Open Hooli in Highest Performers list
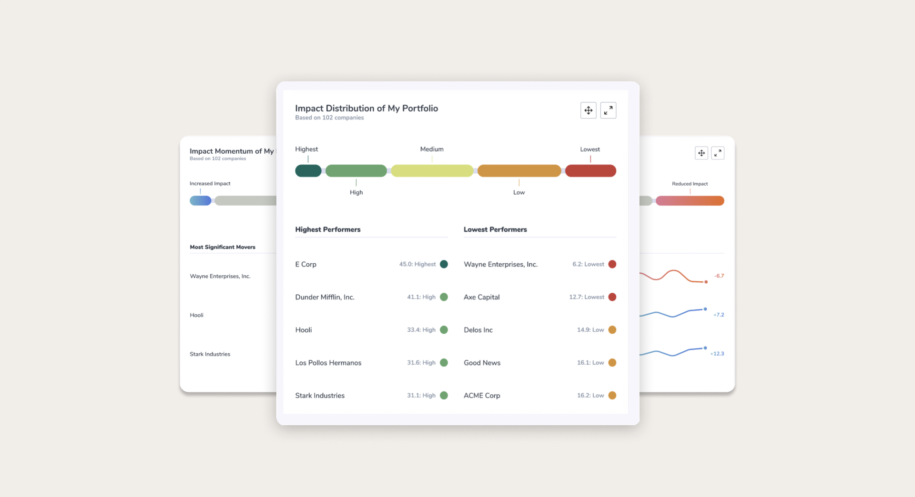Image resolution: width=915 pixels, height=497 pixels. pos(371,330)
